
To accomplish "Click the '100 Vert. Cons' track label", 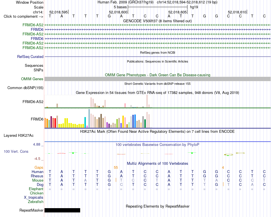I will click(16, 151).
